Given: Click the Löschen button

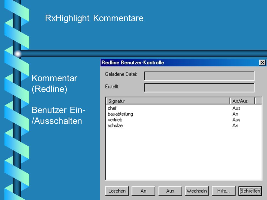Looking at the screenshot, I should (x=117, y=191).
